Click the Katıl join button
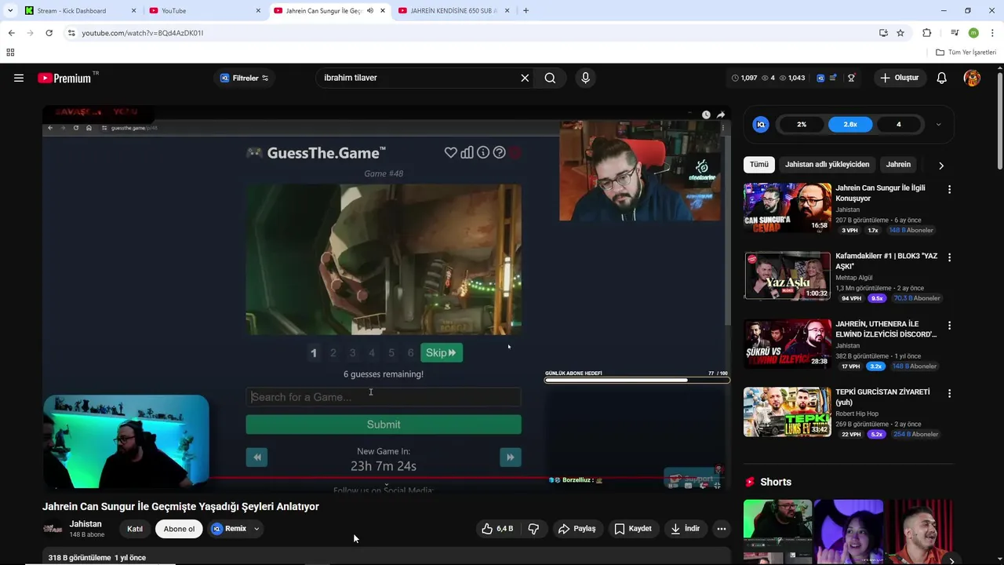Screen dimensions: 1004x565 [x=135, y=529]
